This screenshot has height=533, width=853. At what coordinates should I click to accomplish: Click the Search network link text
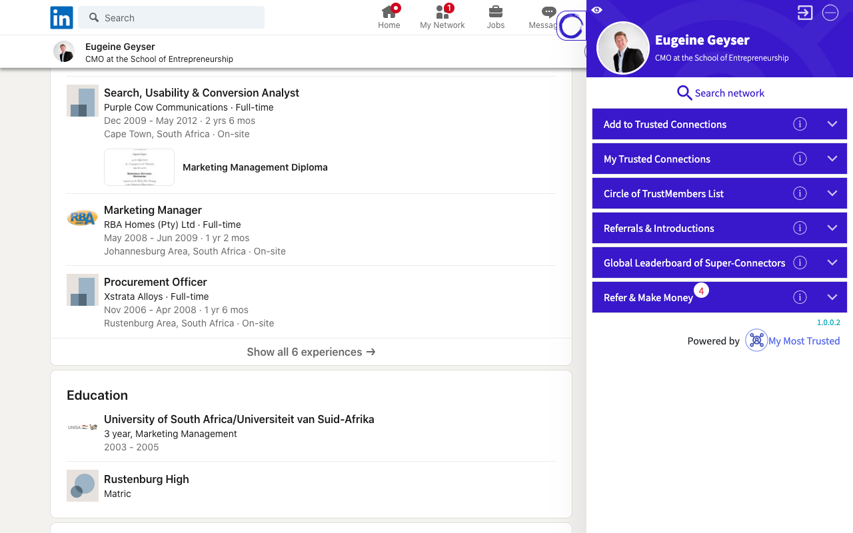pos(730,93)
